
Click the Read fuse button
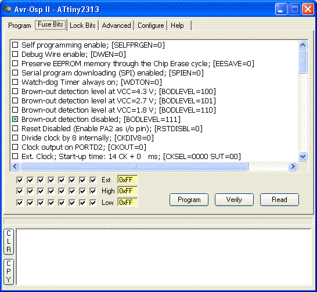[279, 200]
